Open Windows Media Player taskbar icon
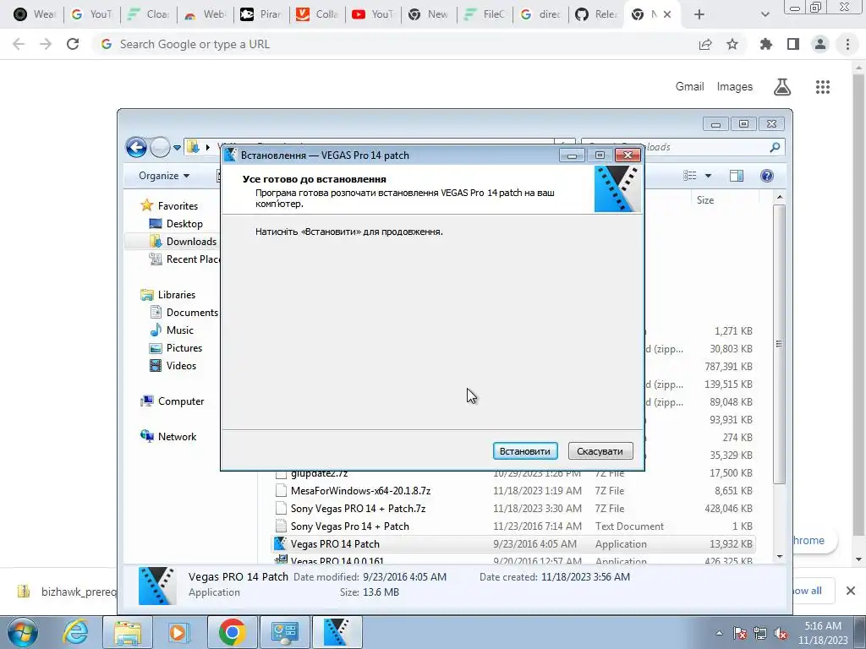 [x=178, y=632]
